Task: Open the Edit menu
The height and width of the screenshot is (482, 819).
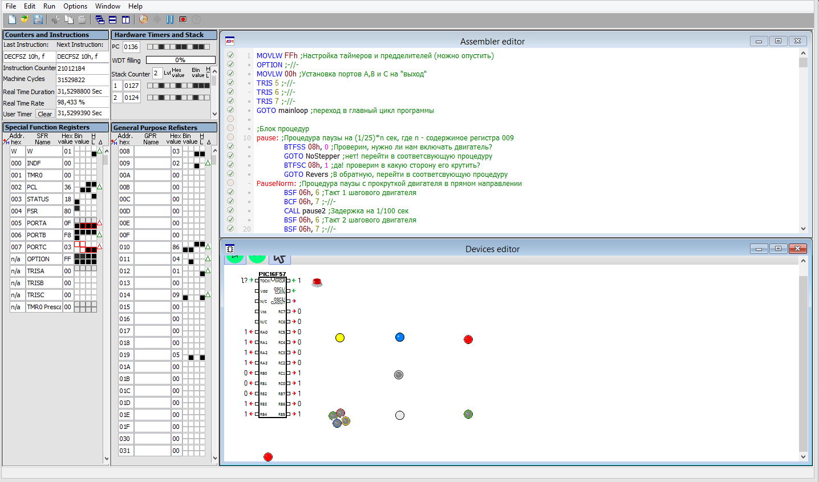Action: (x=30, y=6)
